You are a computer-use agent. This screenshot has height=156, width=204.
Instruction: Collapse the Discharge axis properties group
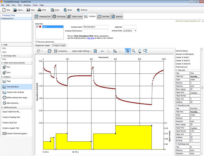176,144
